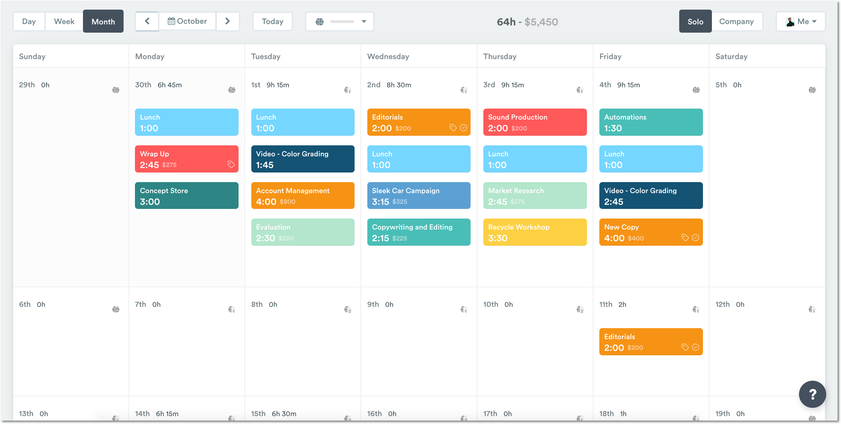Open the brain AI filter icon in the toolbar

tap(320, 21)
